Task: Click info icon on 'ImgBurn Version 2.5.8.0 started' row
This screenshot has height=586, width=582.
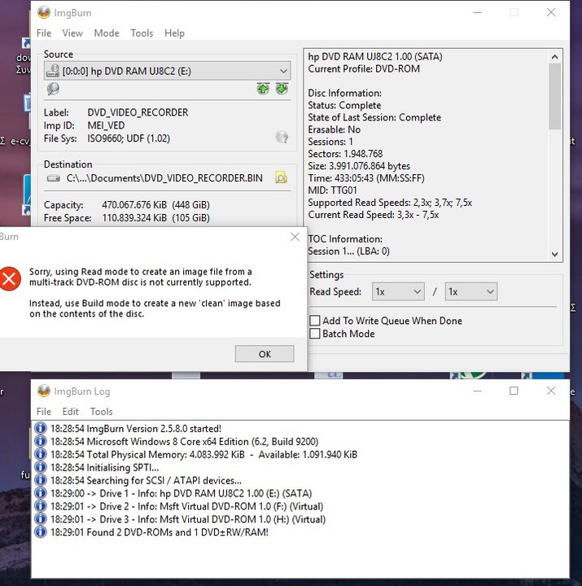Action: [x=41, y=428]
